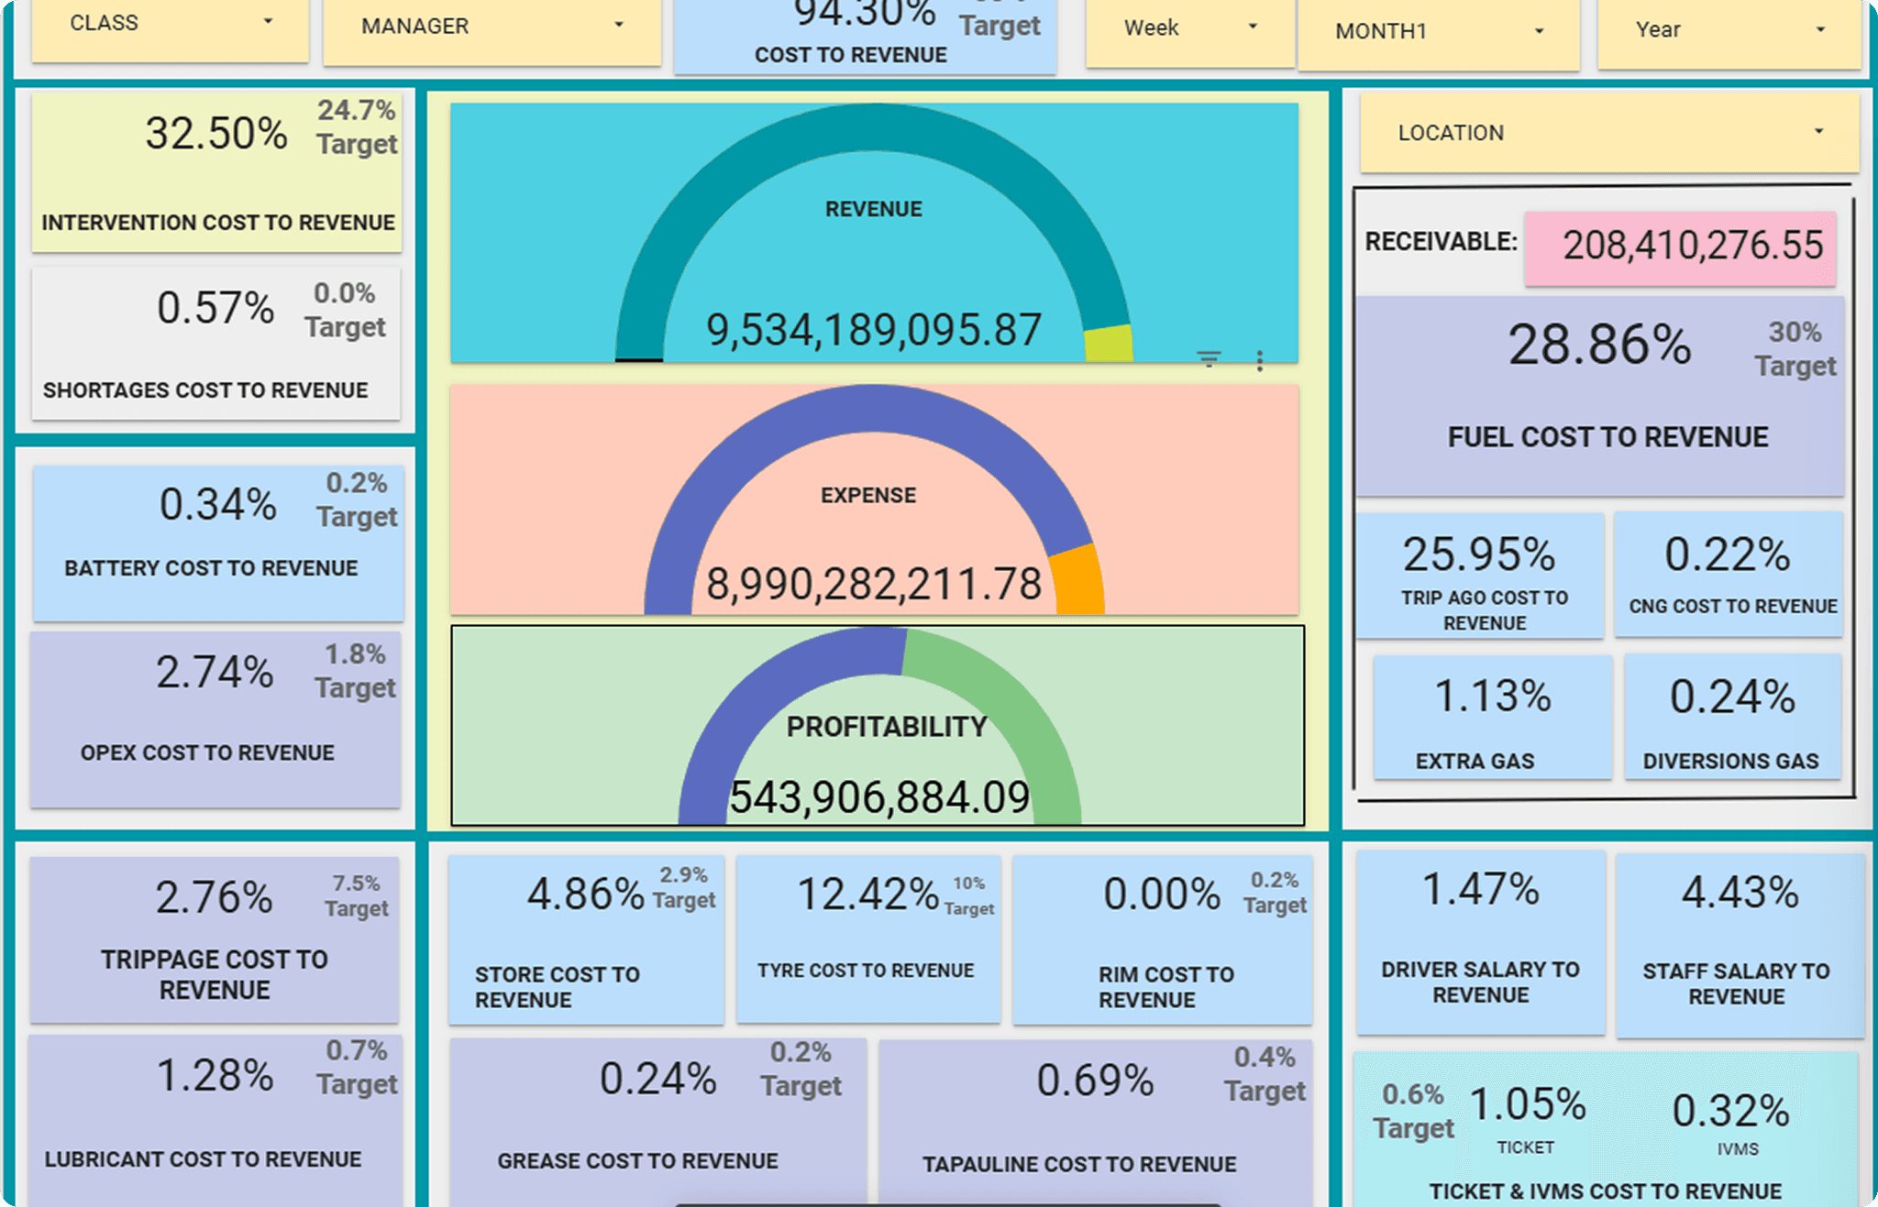Expand the Week dropdown
1878x1207 pixels.
[x=1189, y=30]
